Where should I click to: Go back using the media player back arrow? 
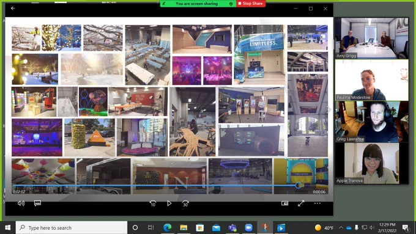point(13,8)
